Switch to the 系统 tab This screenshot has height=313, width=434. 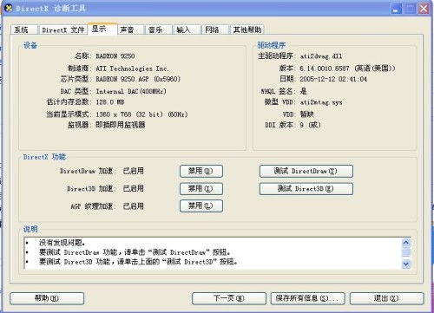[24, 29]
